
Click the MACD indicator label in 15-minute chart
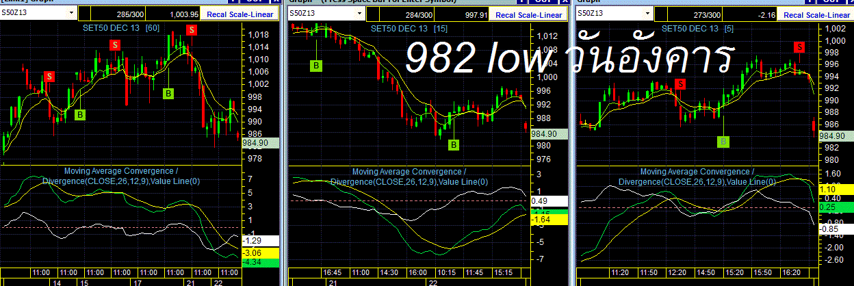point(409,177)
